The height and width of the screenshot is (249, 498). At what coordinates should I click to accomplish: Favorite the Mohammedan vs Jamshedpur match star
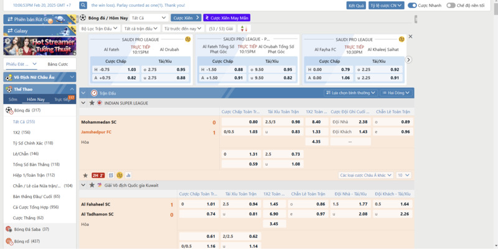click(85, 176)
